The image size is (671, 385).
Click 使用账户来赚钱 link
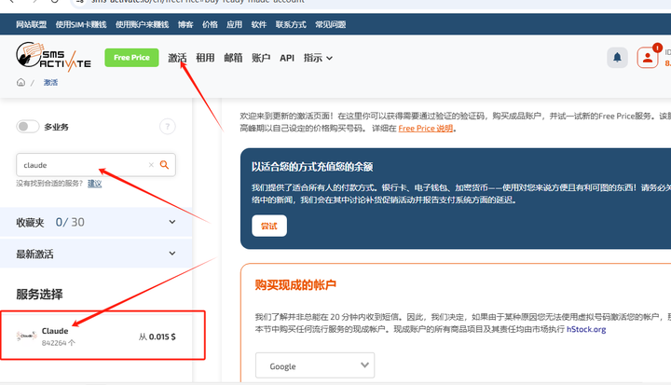142,24
